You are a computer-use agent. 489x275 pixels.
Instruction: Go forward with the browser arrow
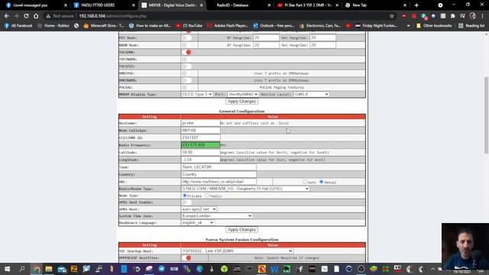click(16, 16)
